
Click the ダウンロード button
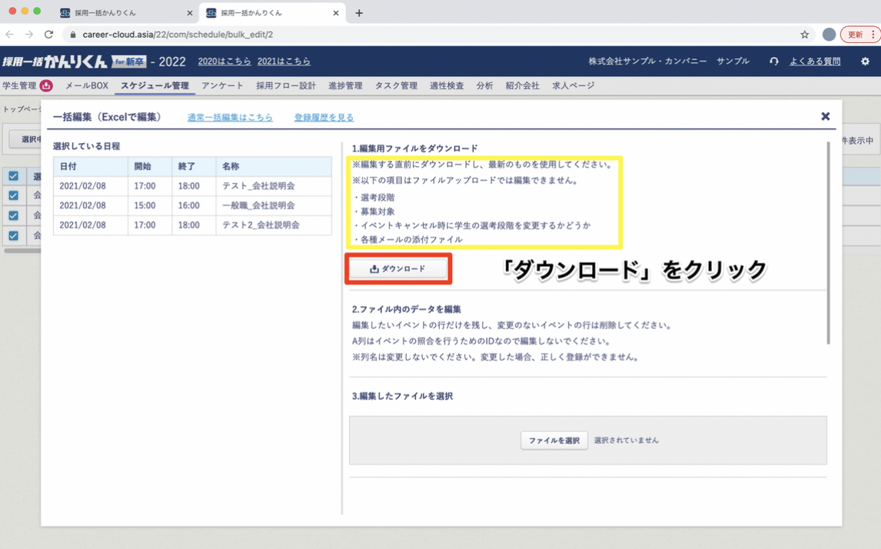pyautogui.click(x=397, y=269)
